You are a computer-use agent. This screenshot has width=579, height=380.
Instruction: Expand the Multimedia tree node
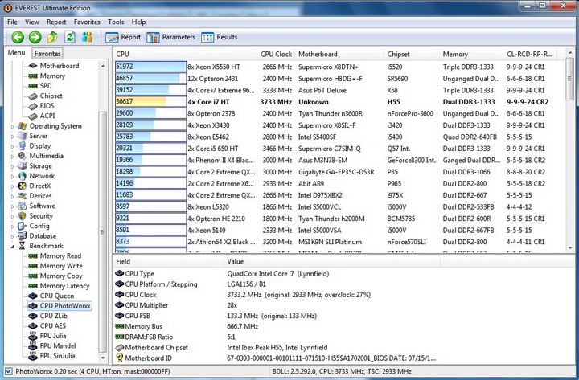click(13, 156)
